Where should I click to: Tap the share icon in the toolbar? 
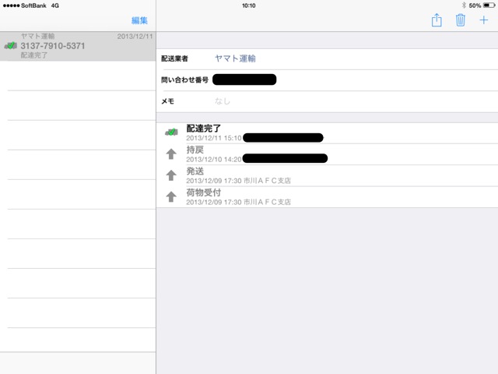click(437, 20)
